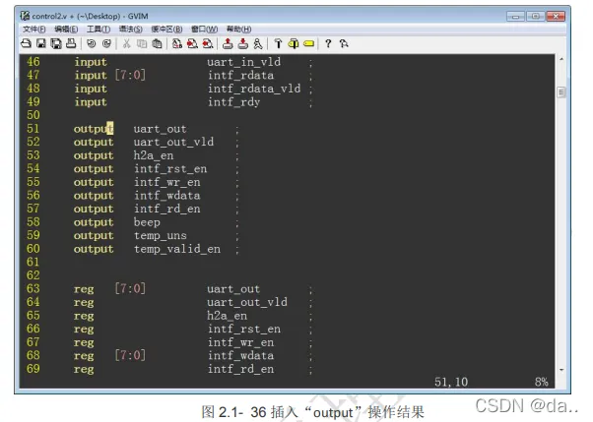Click line number 50 blank line
Image resolution: width=593 pixels, height=422 pixels.
pyautogui.click(x=33, y=115)
